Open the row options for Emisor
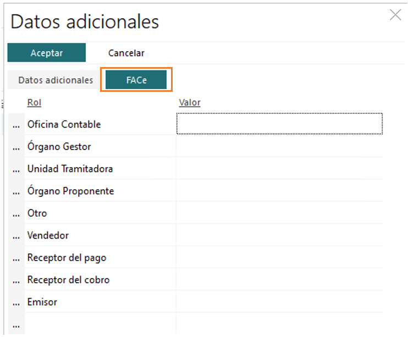 [16, 302]
